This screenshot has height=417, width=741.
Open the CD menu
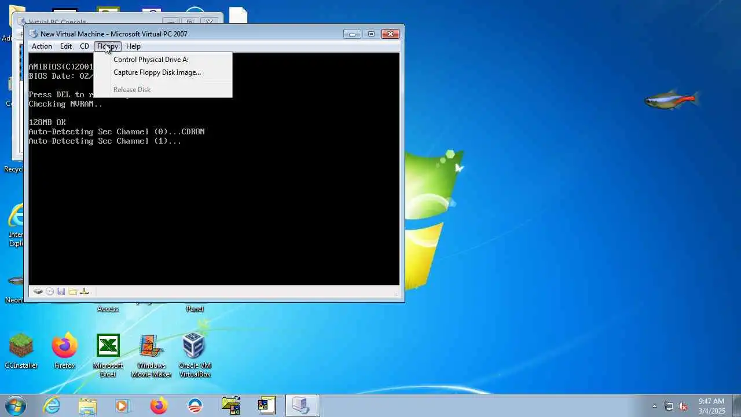point(85,46)
